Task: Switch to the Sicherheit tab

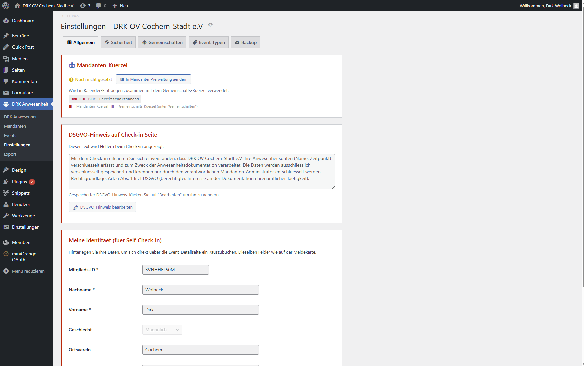Action: pos(118,42)
